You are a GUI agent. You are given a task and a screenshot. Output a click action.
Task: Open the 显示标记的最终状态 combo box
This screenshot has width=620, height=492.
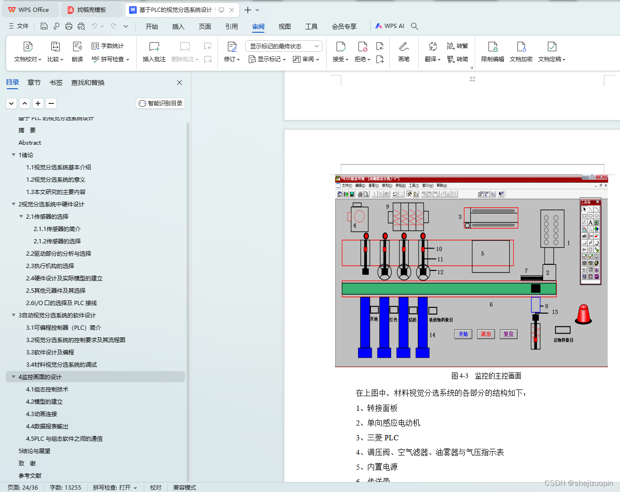(x=284, y=46)
